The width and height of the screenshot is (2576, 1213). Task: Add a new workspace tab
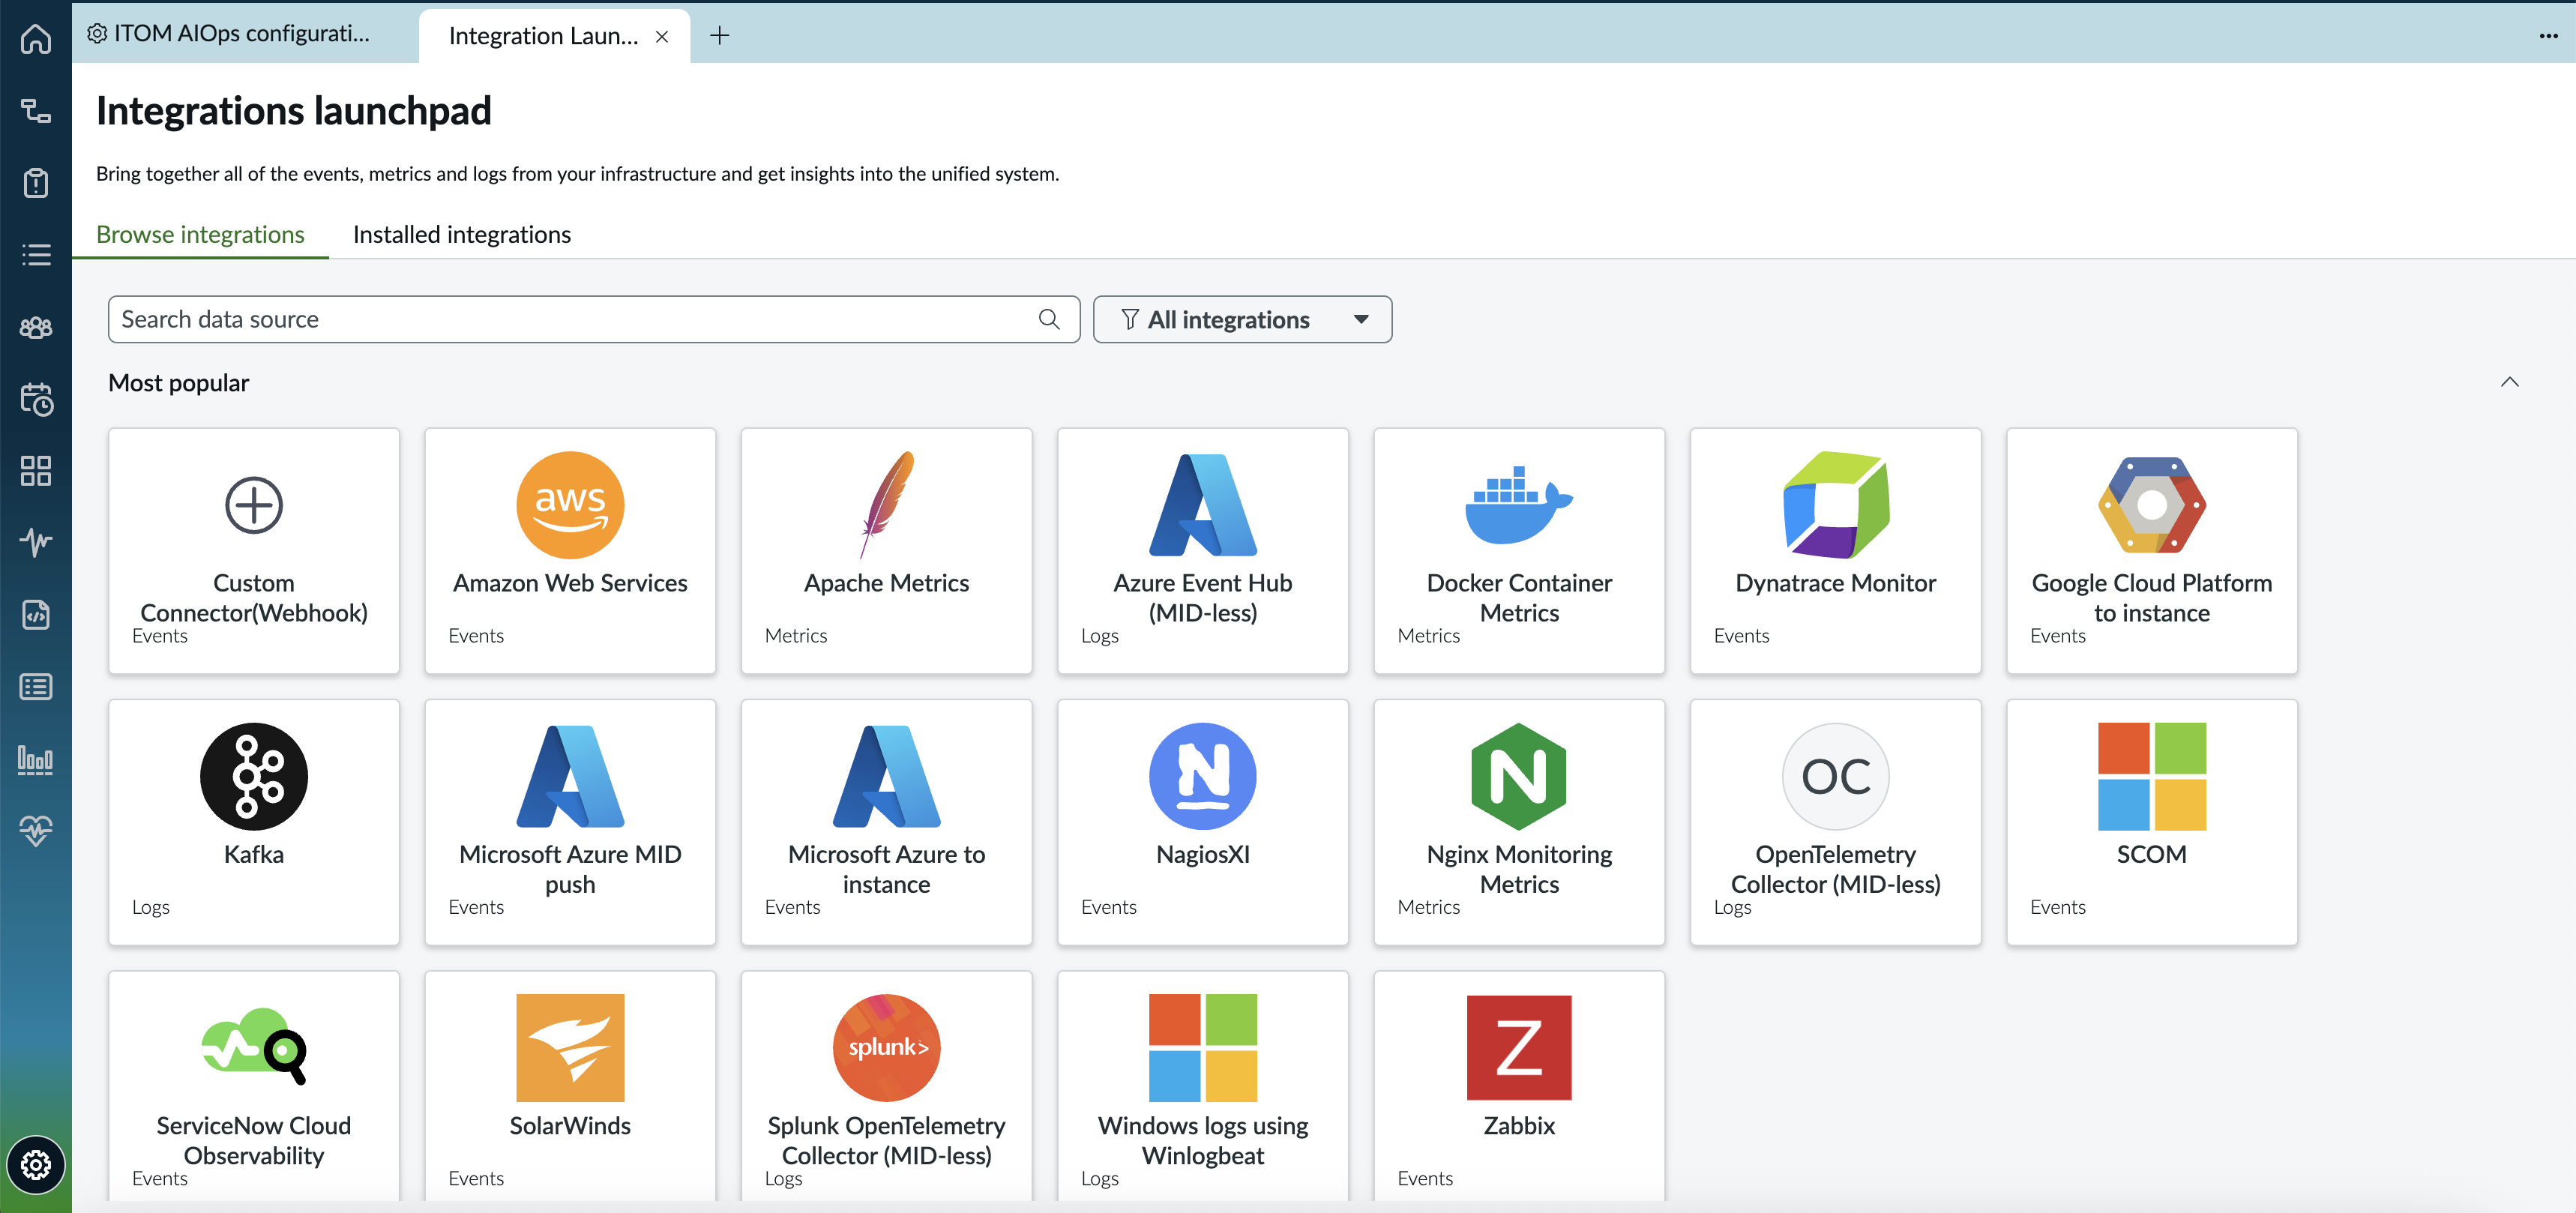(x=719, y=36)
